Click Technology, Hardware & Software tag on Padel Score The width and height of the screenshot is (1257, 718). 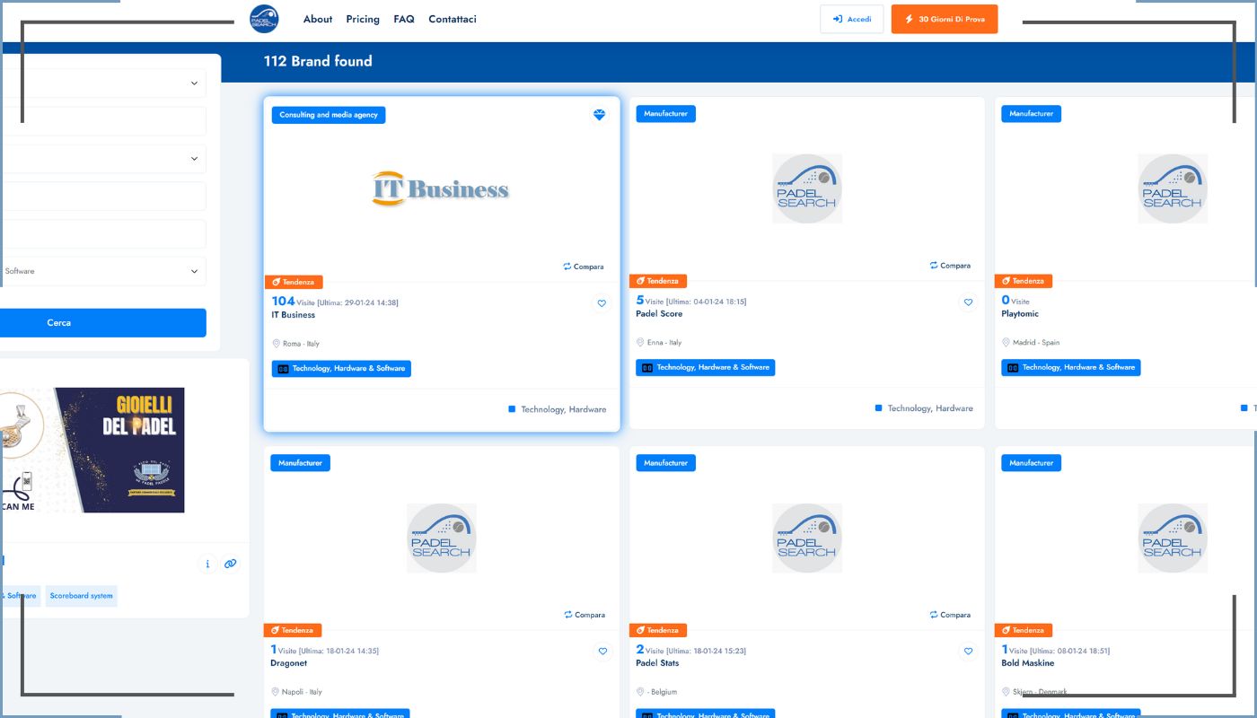coord(706,368)
